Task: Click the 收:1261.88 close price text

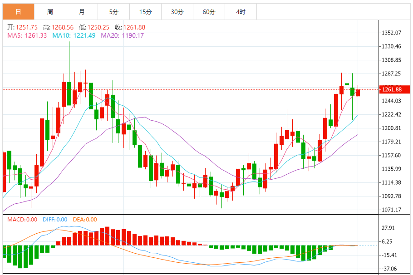Action: pyautogui.click(x=130, y=27)
